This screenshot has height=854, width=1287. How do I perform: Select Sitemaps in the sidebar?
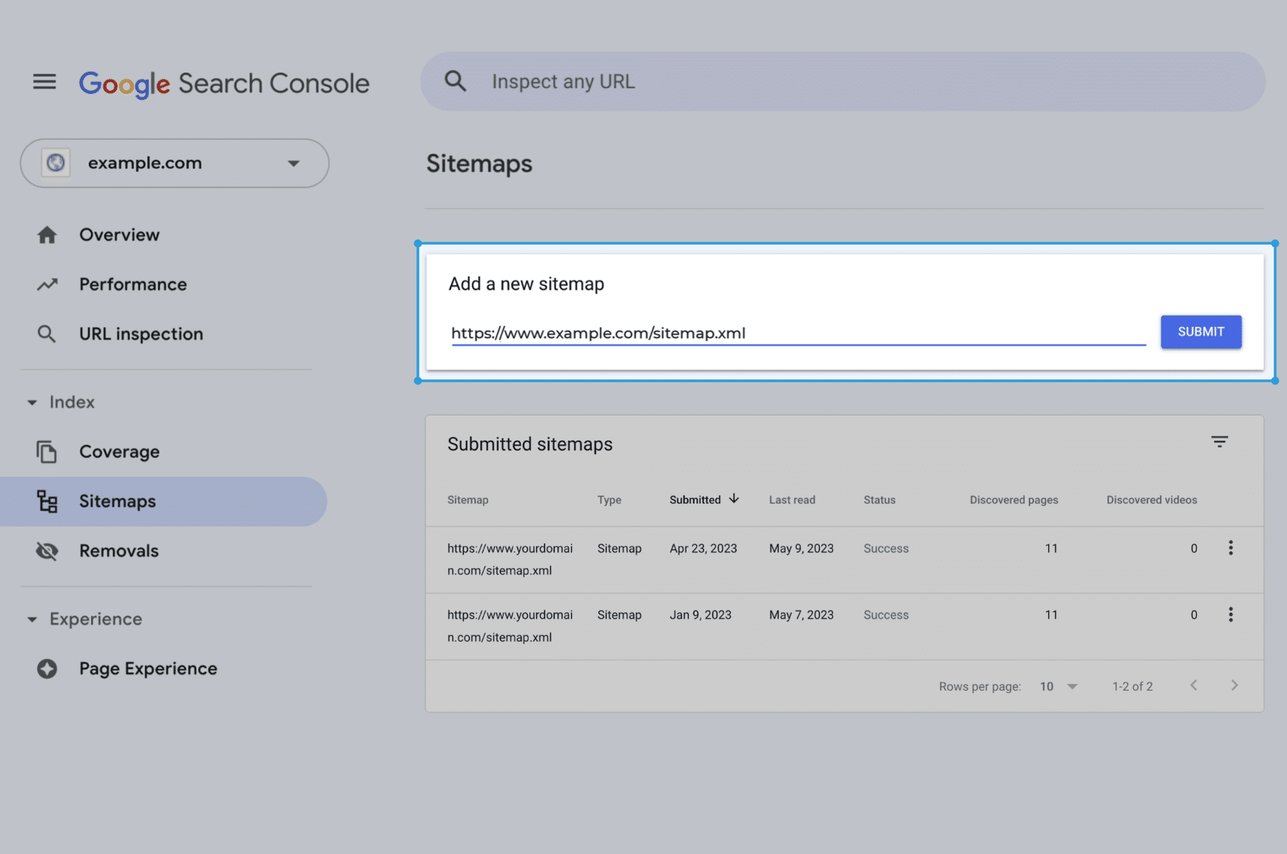pos(163,501)
